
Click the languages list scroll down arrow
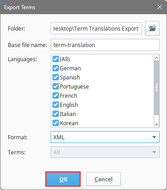(157, 124)
